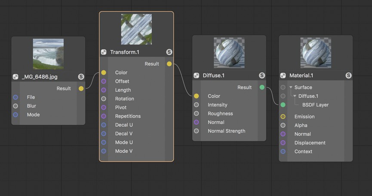
Task: Collapse the Surface group in Material.1
Action: (291, 87)
